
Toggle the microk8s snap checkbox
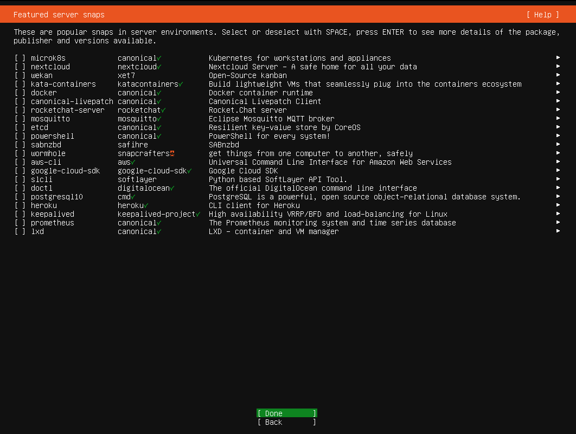(x=20, y=58)
